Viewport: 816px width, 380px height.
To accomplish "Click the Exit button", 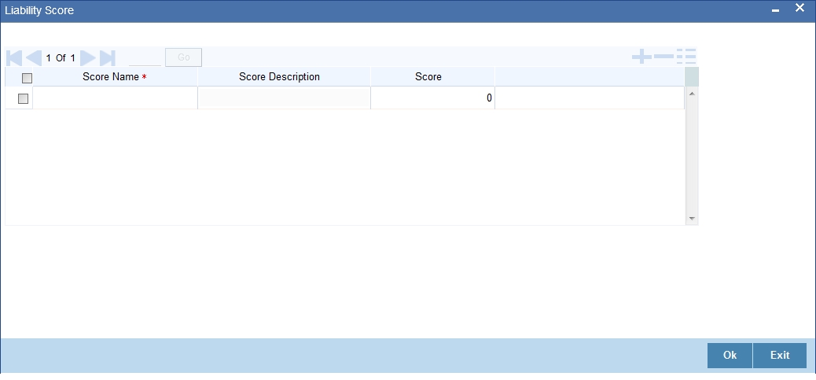I will point(780,355).
